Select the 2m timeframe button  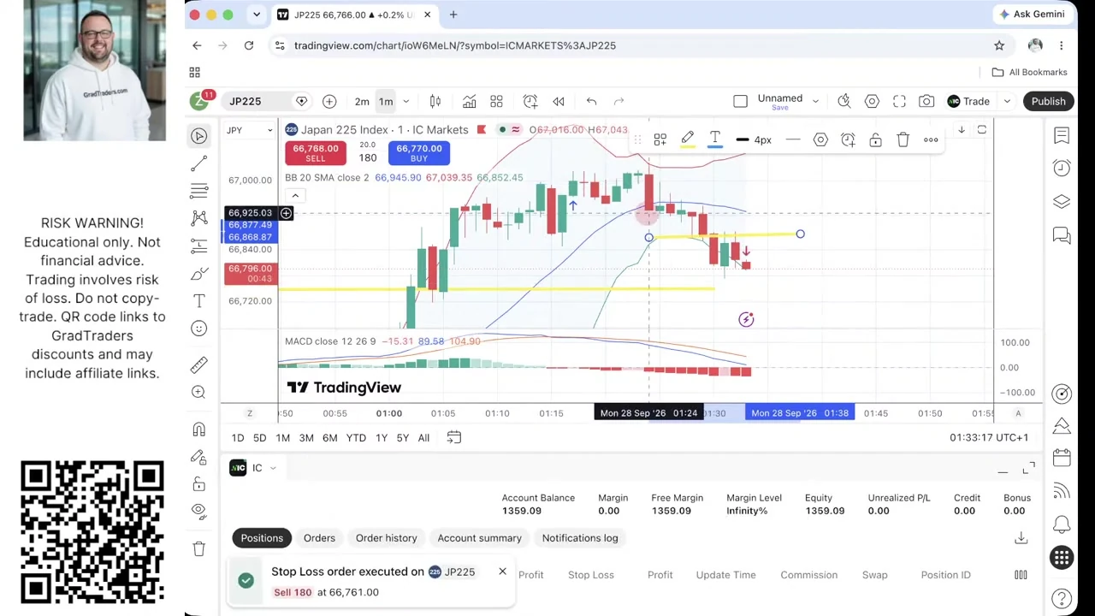[362, 101]
